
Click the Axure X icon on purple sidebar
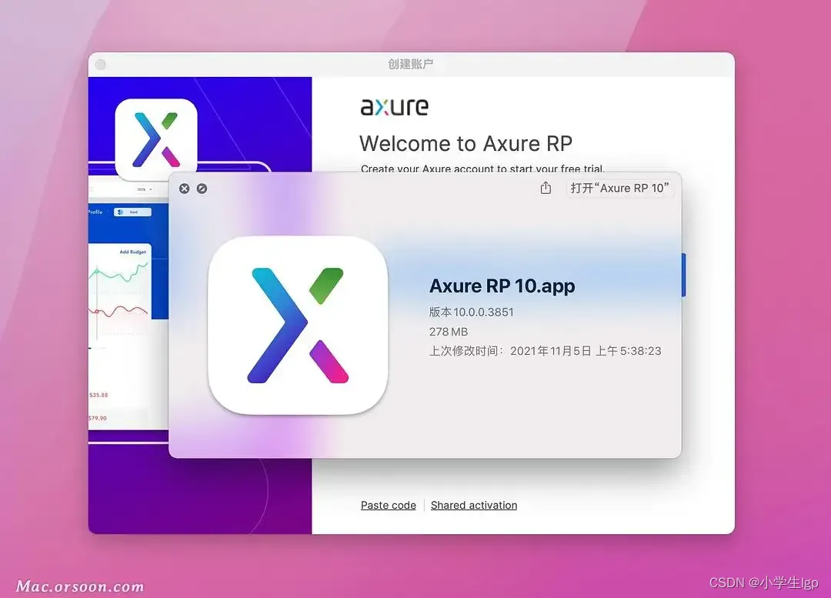point(155,139)
